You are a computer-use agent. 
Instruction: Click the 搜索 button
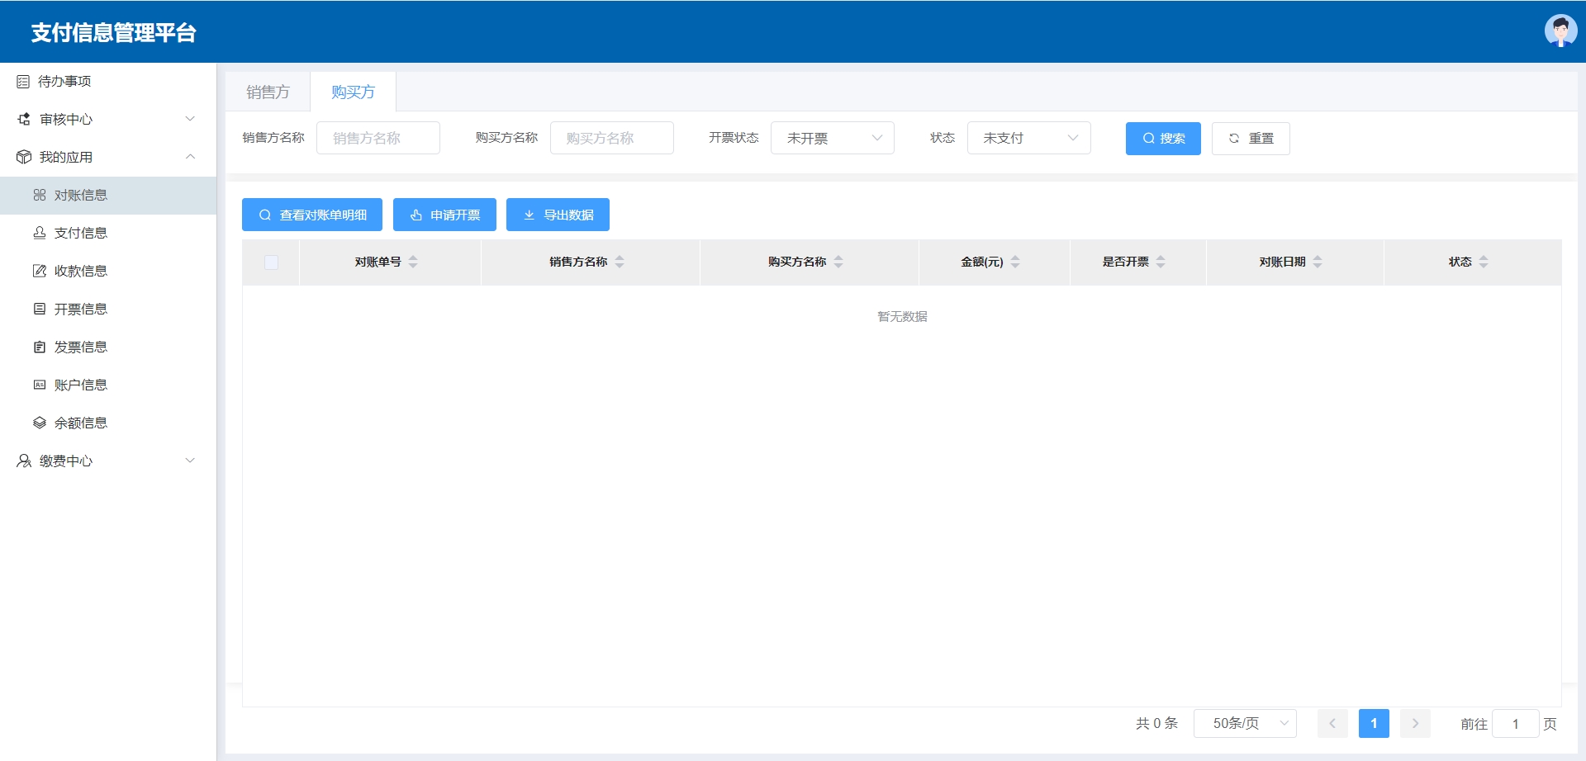click(x=1162, y=139)
